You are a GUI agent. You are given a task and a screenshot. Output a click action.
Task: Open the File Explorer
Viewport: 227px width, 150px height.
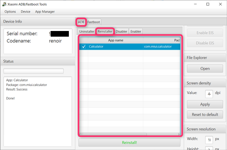pos(205,68)
